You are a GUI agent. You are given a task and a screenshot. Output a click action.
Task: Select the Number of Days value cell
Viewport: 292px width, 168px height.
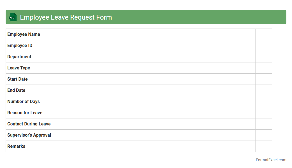coord(264,102)
